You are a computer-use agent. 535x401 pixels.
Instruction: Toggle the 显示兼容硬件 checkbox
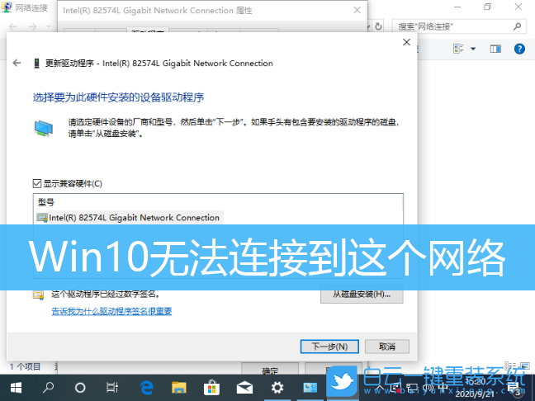(37, 184)
